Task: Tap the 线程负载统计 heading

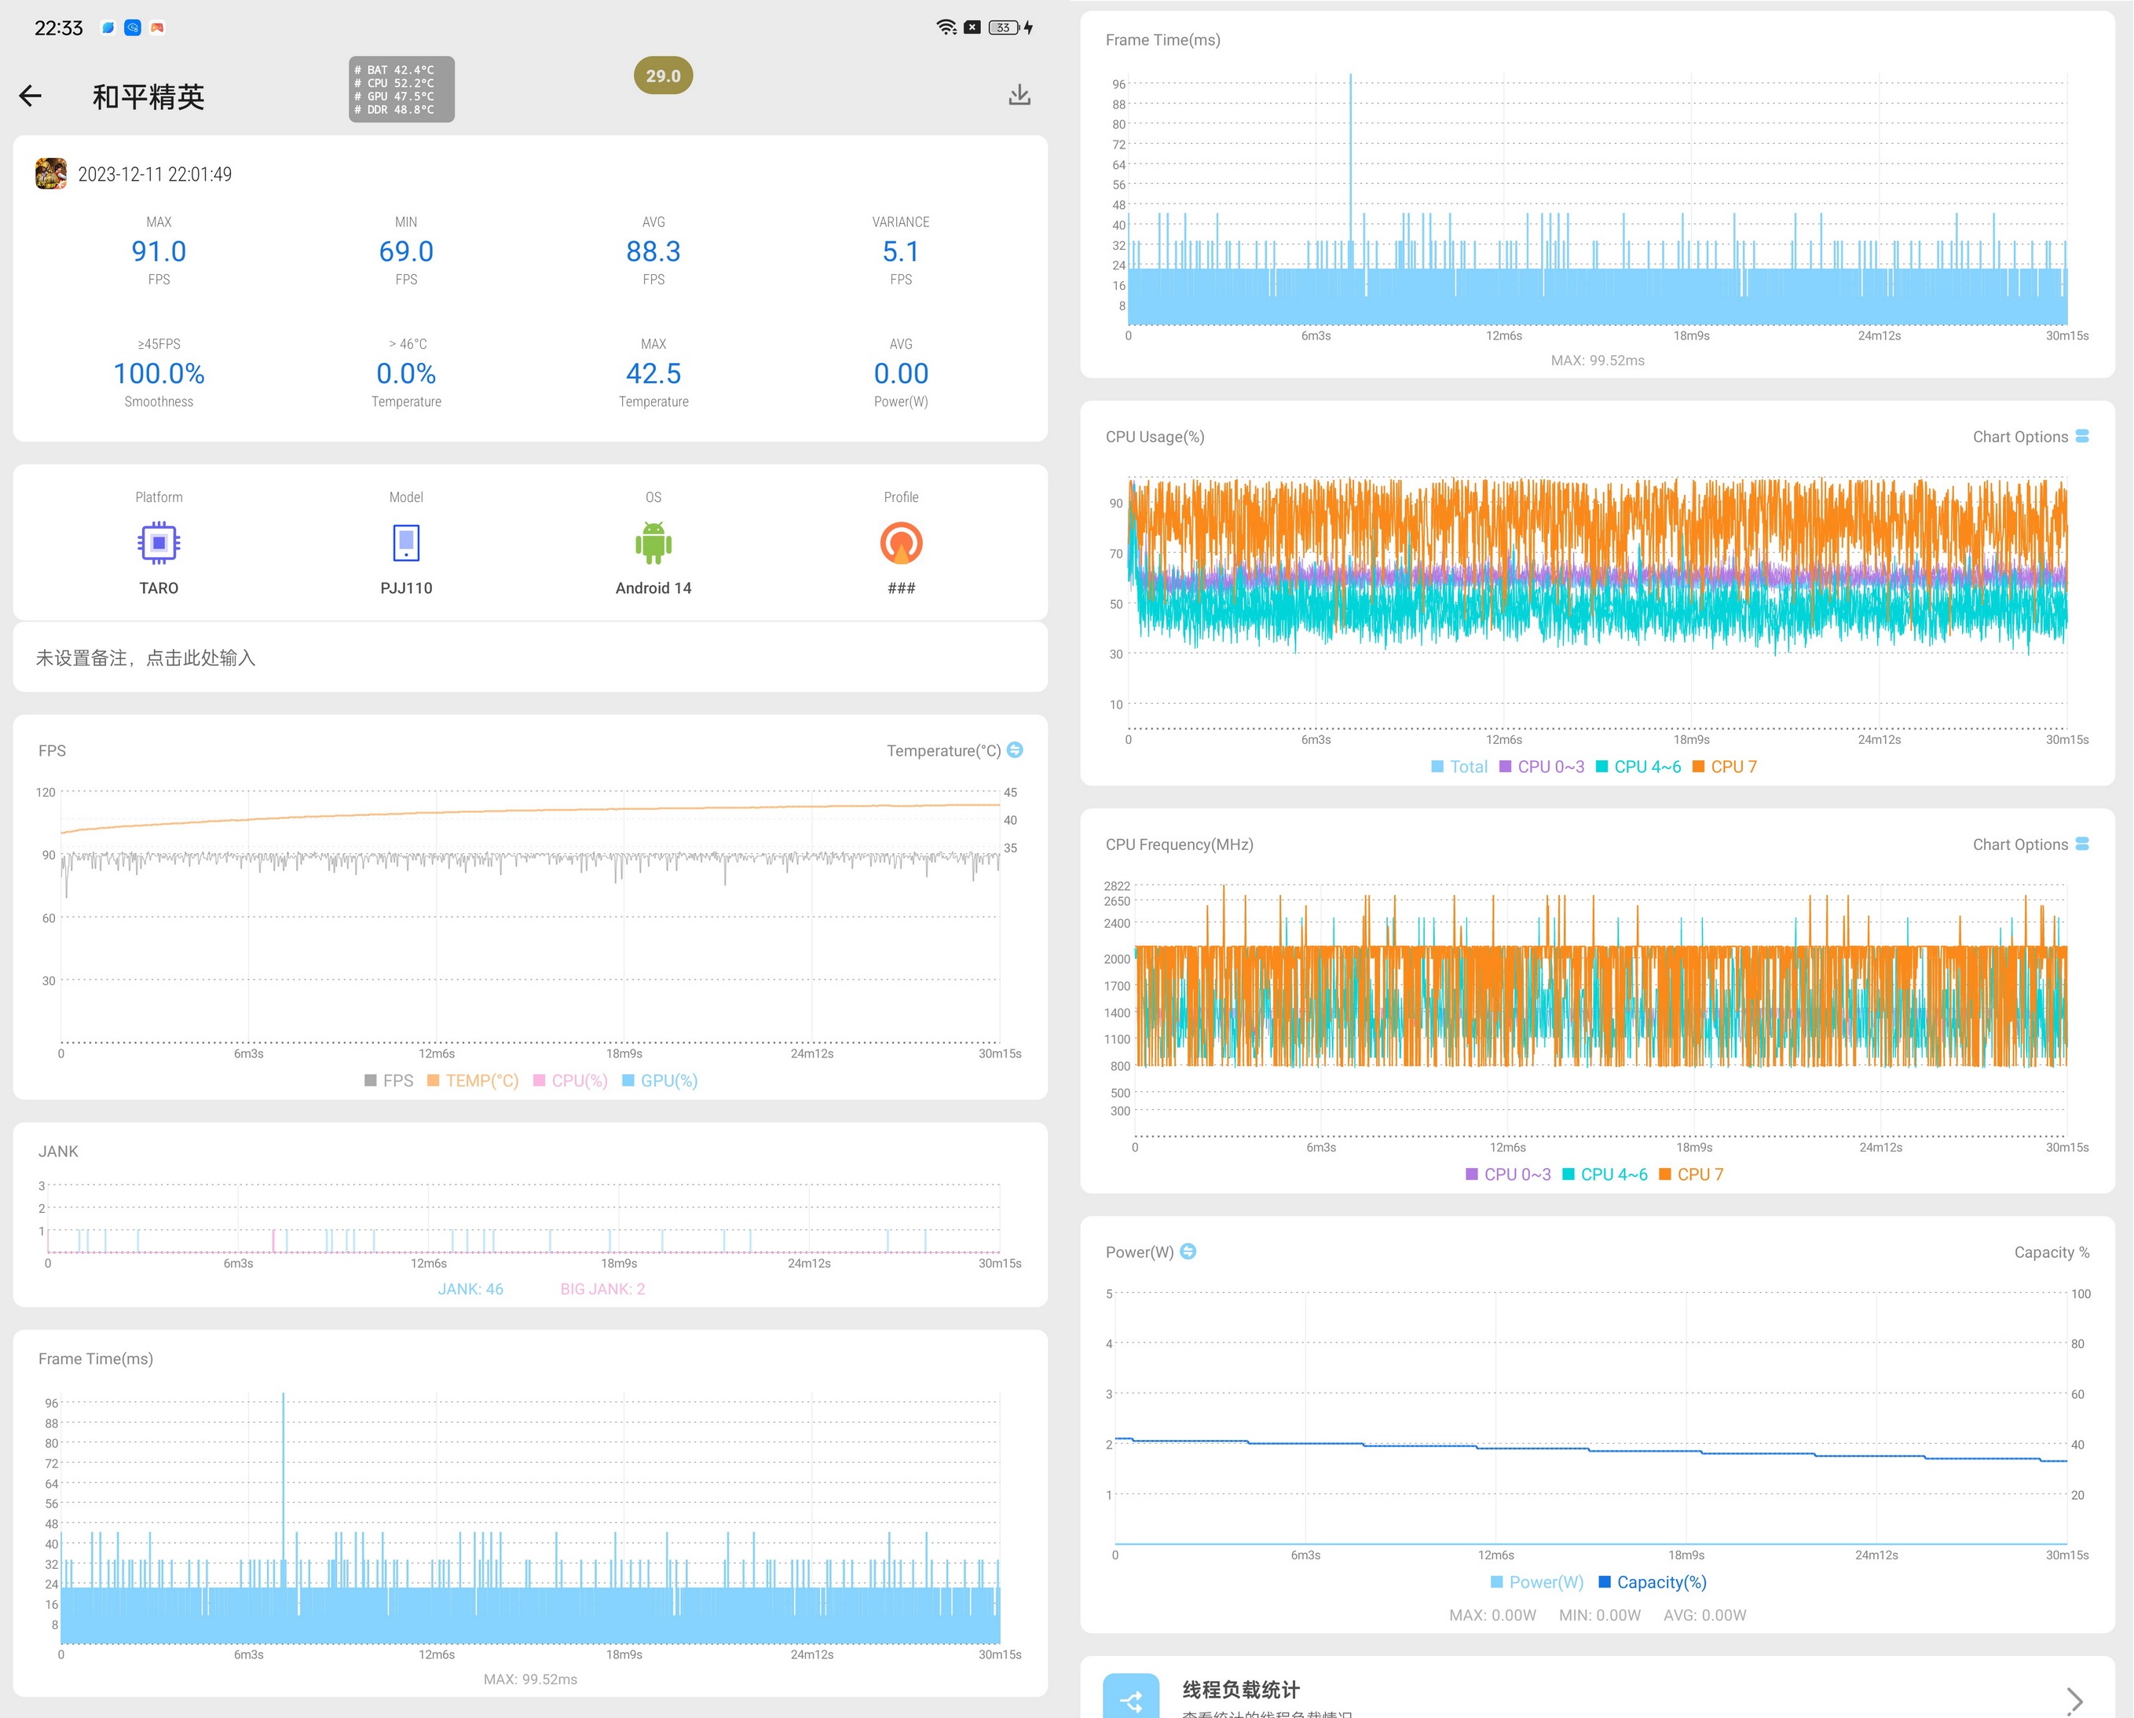Action: tap(1241, 1689)
